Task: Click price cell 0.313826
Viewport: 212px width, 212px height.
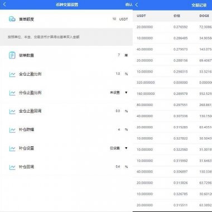Action: click(x=180, y=183)
